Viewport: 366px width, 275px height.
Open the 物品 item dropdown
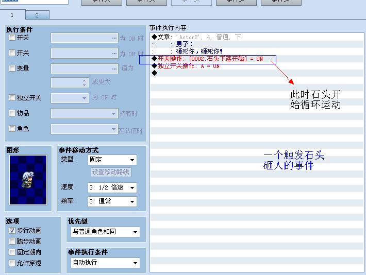[x=85, y=114]
